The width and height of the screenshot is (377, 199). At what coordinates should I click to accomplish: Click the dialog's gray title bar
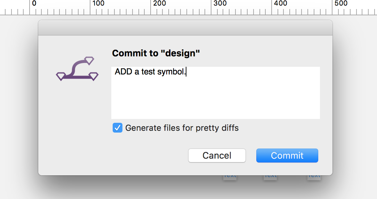click(x=185, y=28)
